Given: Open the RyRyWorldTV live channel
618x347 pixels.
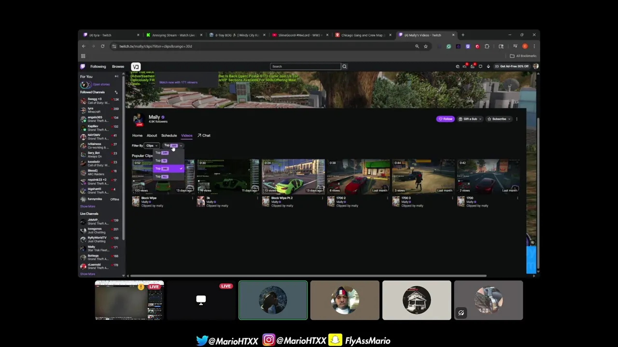Looking at the screenshot, I should coord(100,240).
